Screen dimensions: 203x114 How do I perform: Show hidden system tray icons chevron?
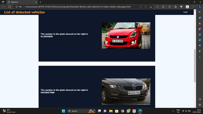coord(173,111)
